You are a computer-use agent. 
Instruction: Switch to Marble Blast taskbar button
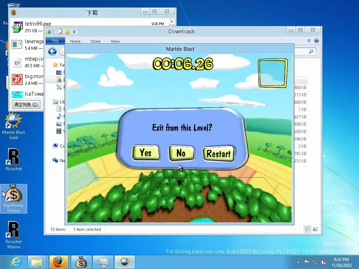coord(124,262)
